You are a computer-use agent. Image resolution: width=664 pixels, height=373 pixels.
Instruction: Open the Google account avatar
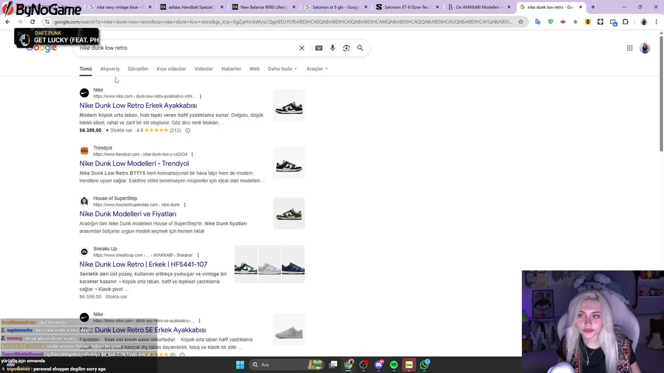645,48
